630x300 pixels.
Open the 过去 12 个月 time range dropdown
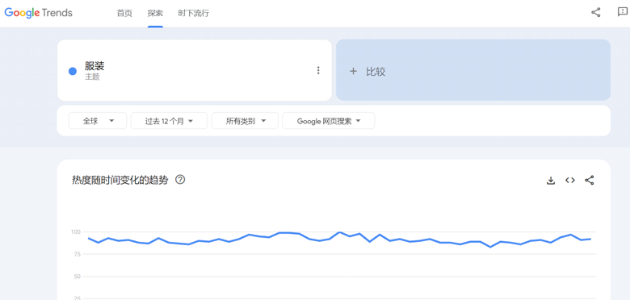point(169,121)
